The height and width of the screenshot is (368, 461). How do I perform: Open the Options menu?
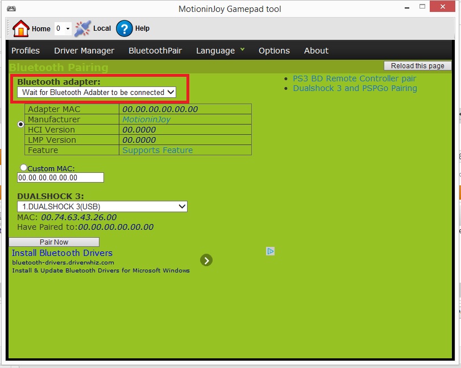click(274, 51)
